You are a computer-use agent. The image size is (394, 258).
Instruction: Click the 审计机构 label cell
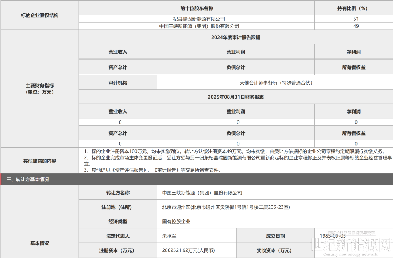tap(118, 83)
